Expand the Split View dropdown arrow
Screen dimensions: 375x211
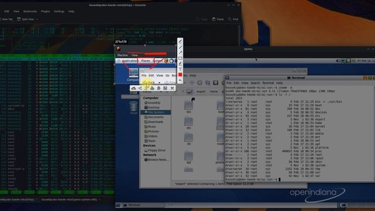click(37, 19)
